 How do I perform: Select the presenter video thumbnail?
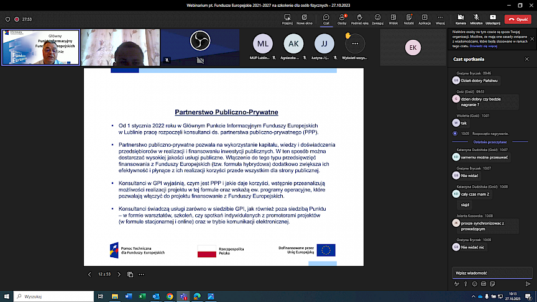[41, 47]
